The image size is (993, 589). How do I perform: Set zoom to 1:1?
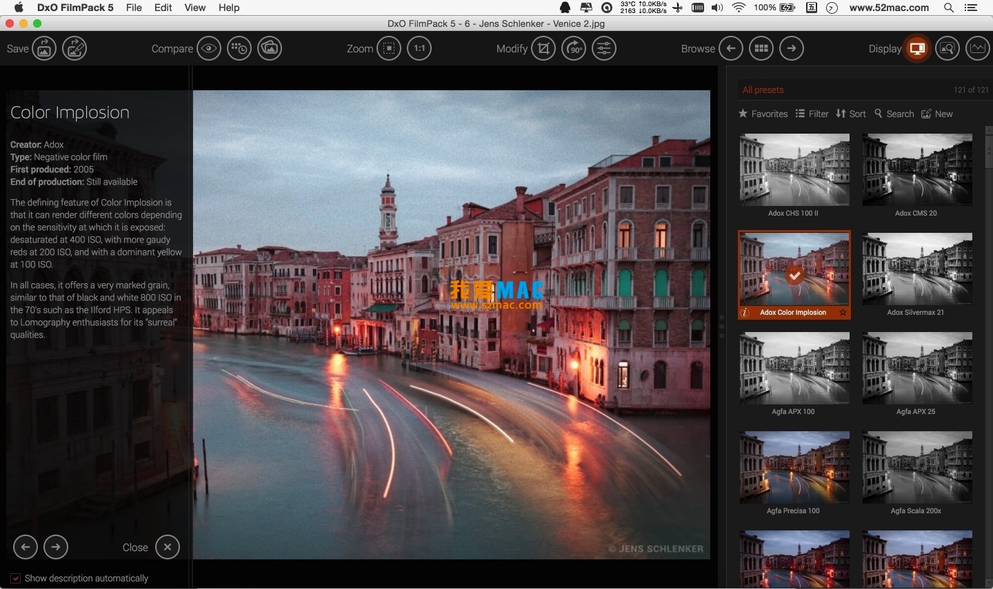419,48
